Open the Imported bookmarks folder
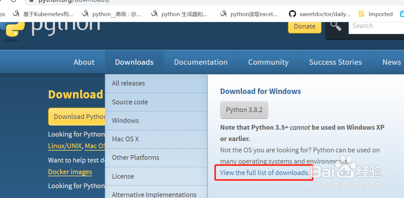 click(376, 14)
